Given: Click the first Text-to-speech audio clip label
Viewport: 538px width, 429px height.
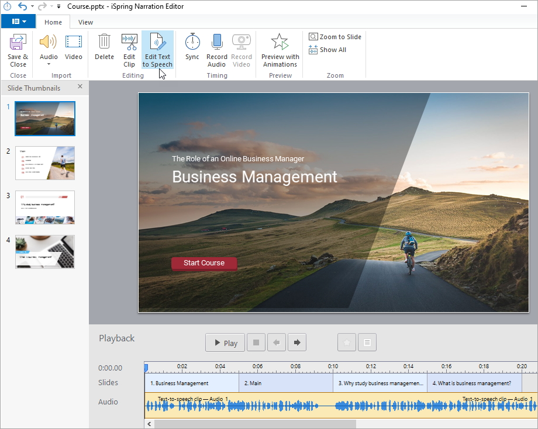Looking at the screenshot, I should coord(193,399).
